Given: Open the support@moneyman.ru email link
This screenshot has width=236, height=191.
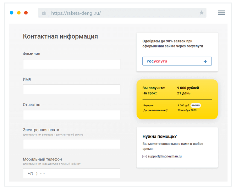Looking at the screenshot, I should (x=165, y=156).
